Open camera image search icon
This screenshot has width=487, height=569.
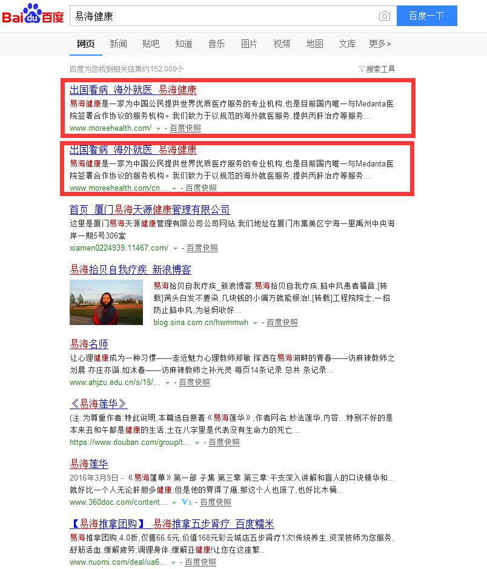384,16
